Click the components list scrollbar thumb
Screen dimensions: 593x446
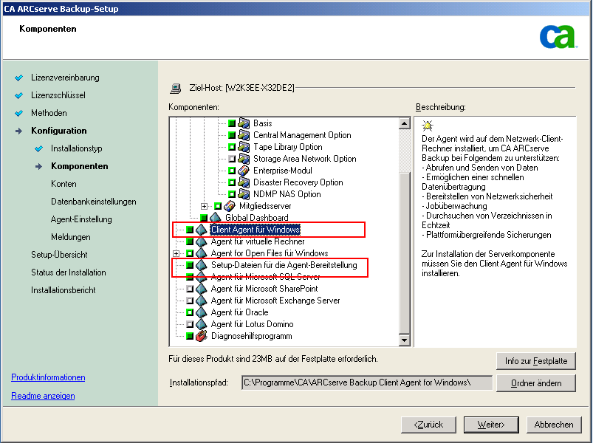click(404, 253)
